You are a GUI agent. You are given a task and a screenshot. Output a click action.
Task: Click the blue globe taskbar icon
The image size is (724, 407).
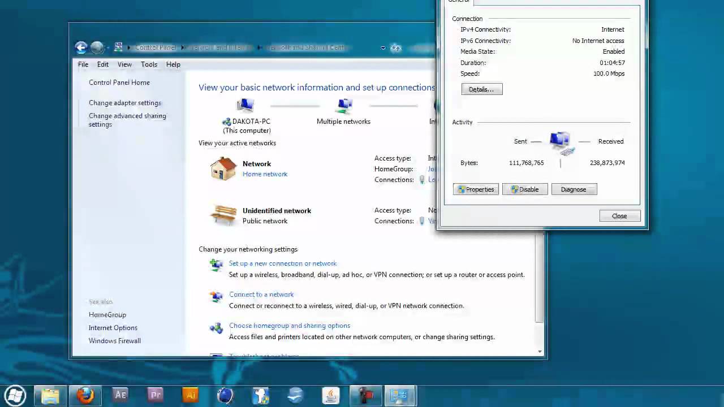click(226, 396)
